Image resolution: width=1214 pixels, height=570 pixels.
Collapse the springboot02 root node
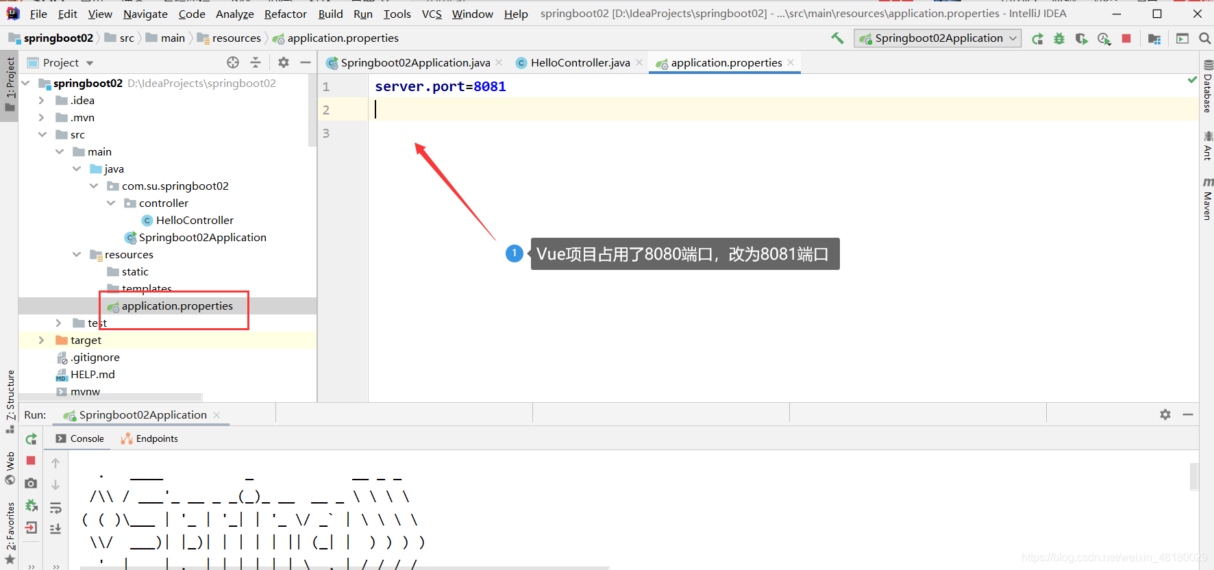(x=26, y=83)
